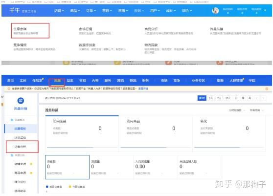Click the yellow dot badge next to 店铺来源
The width and height of the screenshot is (273, 196).
click(x=31, y=164)
